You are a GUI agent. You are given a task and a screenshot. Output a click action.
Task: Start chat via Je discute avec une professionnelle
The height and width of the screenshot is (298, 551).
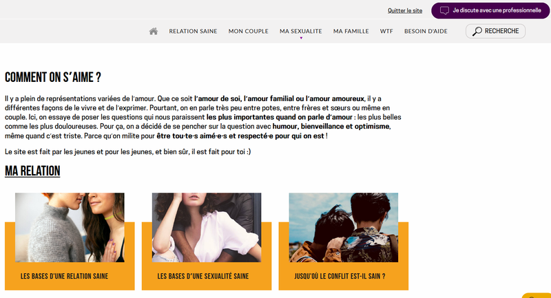click(x=490, y=10)
